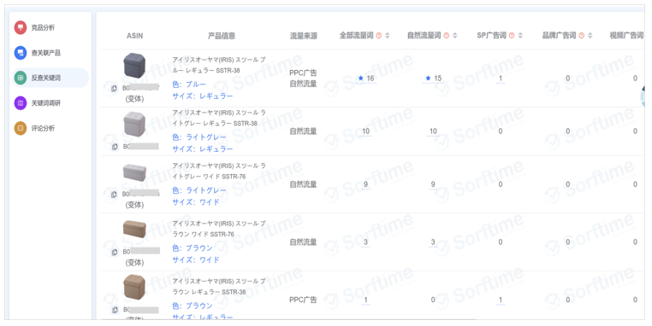Click サイズ: ワイド link in light grey row
652x326 pixels.
(196, 202)
